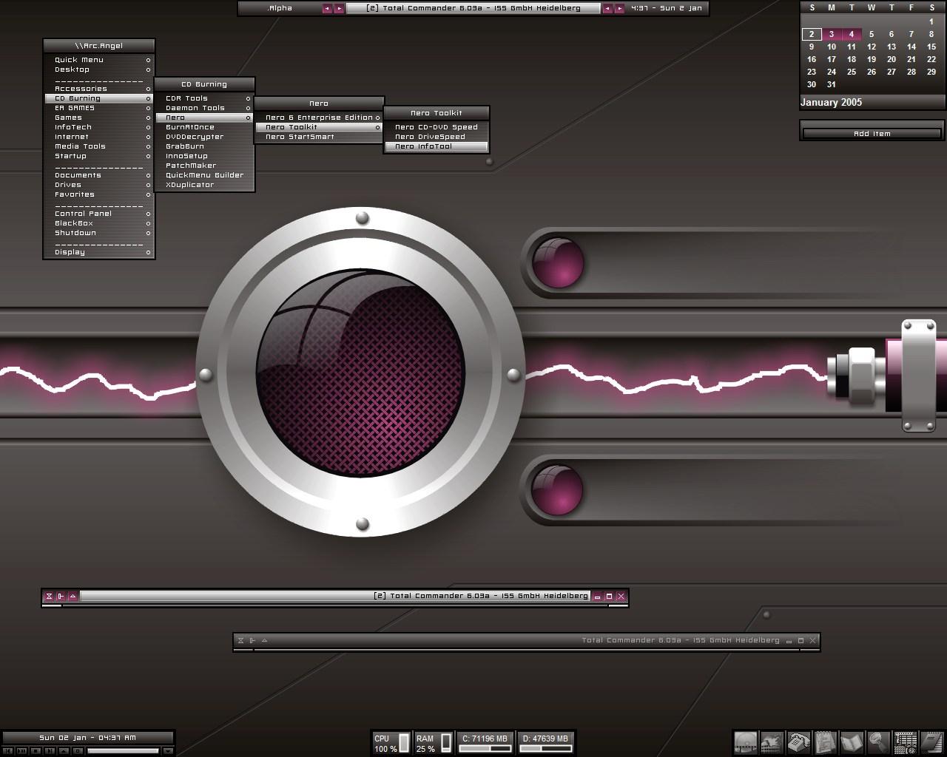Select January 4 on the calendar
Screen dimensions: 947x757
(852, 34)
